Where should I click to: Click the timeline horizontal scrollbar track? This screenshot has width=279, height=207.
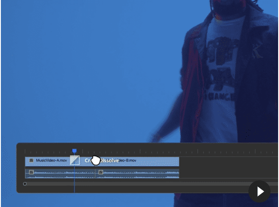151,184
